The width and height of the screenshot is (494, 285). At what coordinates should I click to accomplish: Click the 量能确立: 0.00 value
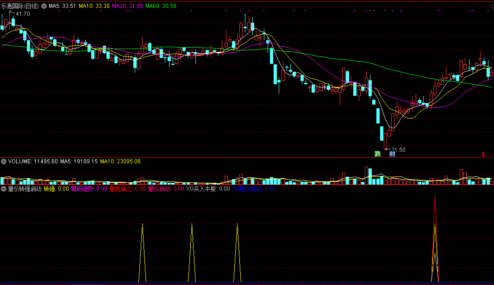pyautogui.click(x=128, y=189)
